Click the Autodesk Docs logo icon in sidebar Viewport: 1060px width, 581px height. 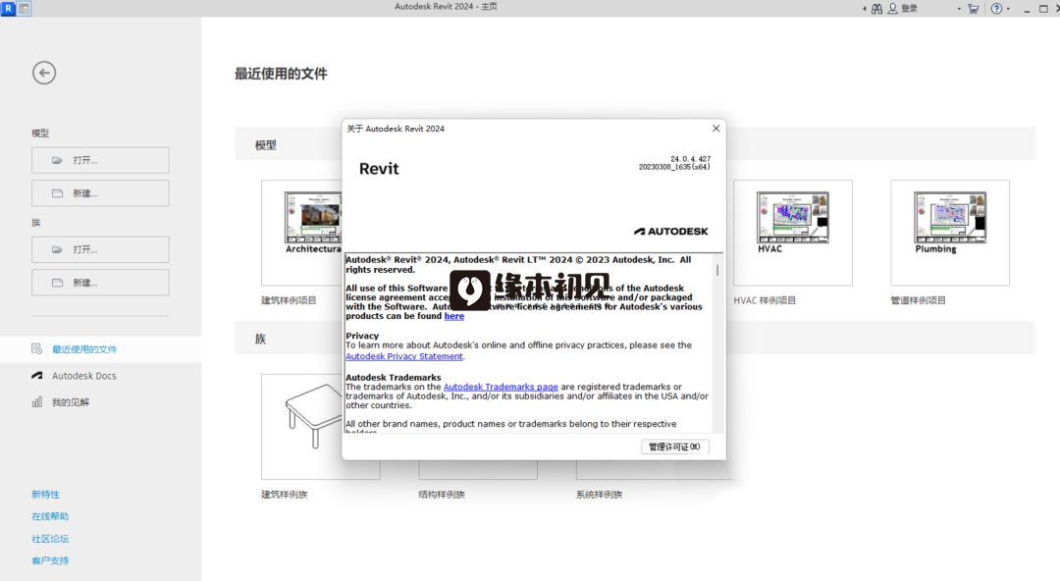click(36, 375)
